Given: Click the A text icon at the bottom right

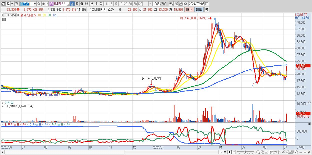Looking at the screenshot, I should coord(309,152).
